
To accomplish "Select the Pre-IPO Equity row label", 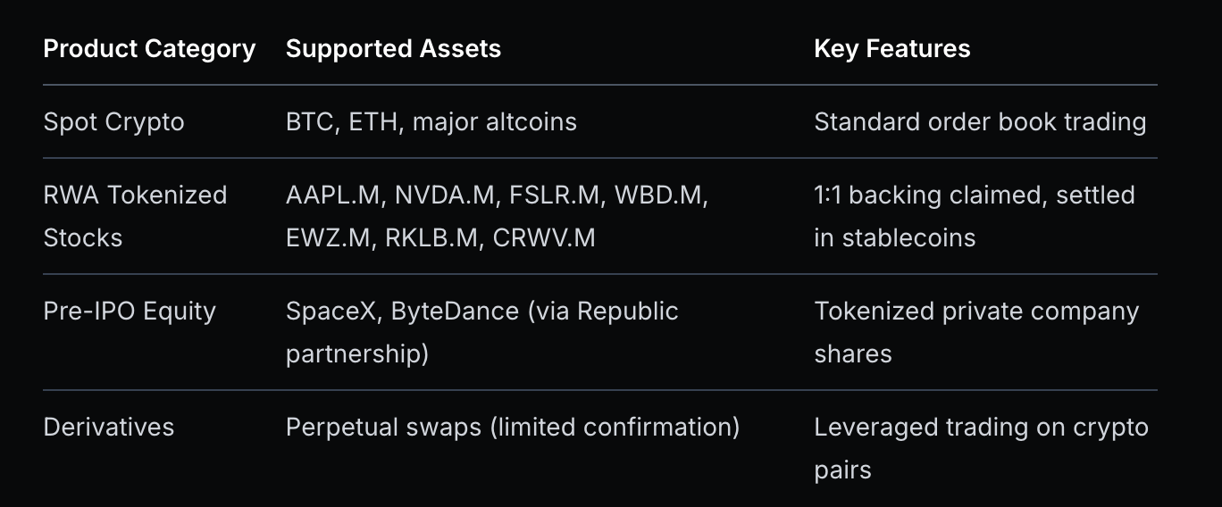I will click(130, 311).
